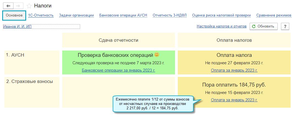Open АУСН Оплата за январь 2023 г. link

[234, 70]
